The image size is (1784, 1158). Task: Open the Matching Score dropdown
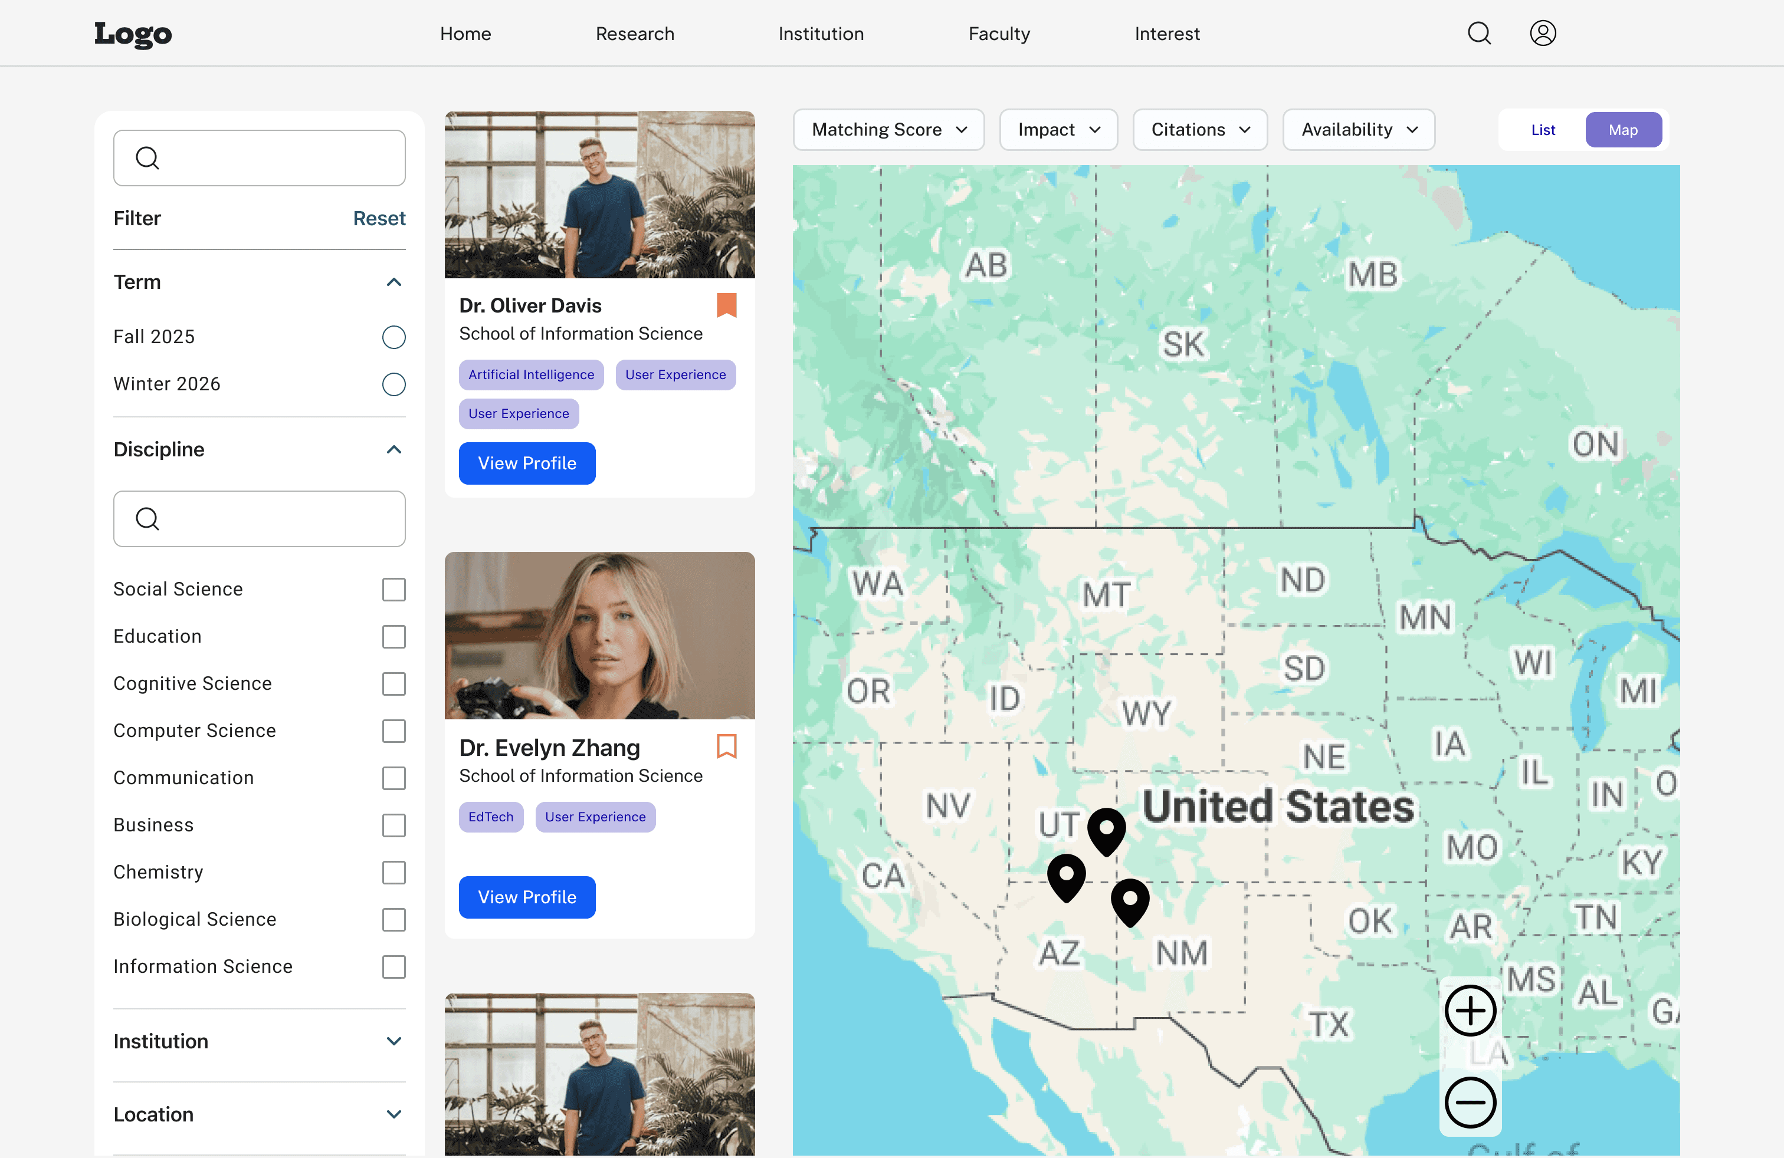888,130
